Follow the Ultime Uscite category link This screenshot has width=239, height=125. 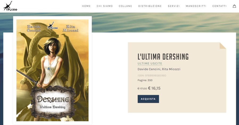(150, 64)
